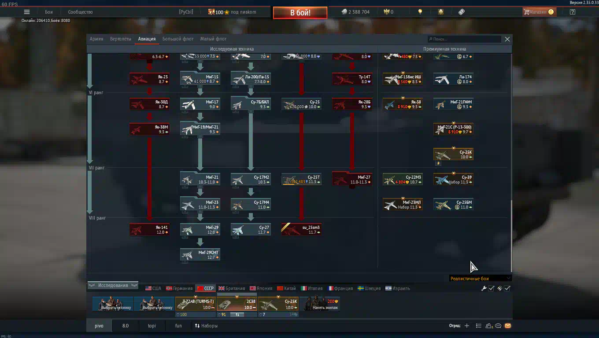Select the fun preset
The width and height of the screenshot is (599, 338).
point(178,326)
